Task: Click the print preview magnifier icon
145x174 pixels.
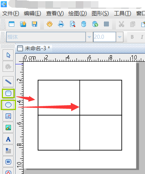Action: coord(73,24)
